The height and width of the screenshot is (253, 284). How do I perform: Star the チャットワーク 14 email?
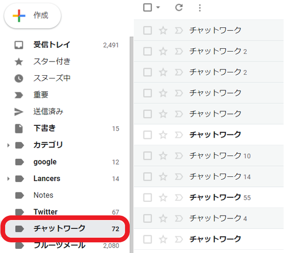click(163, 176)
